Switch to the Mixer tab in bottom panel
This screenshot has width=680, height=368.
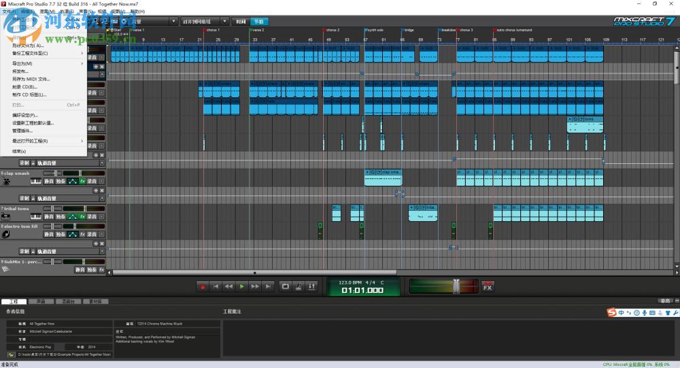68,301
